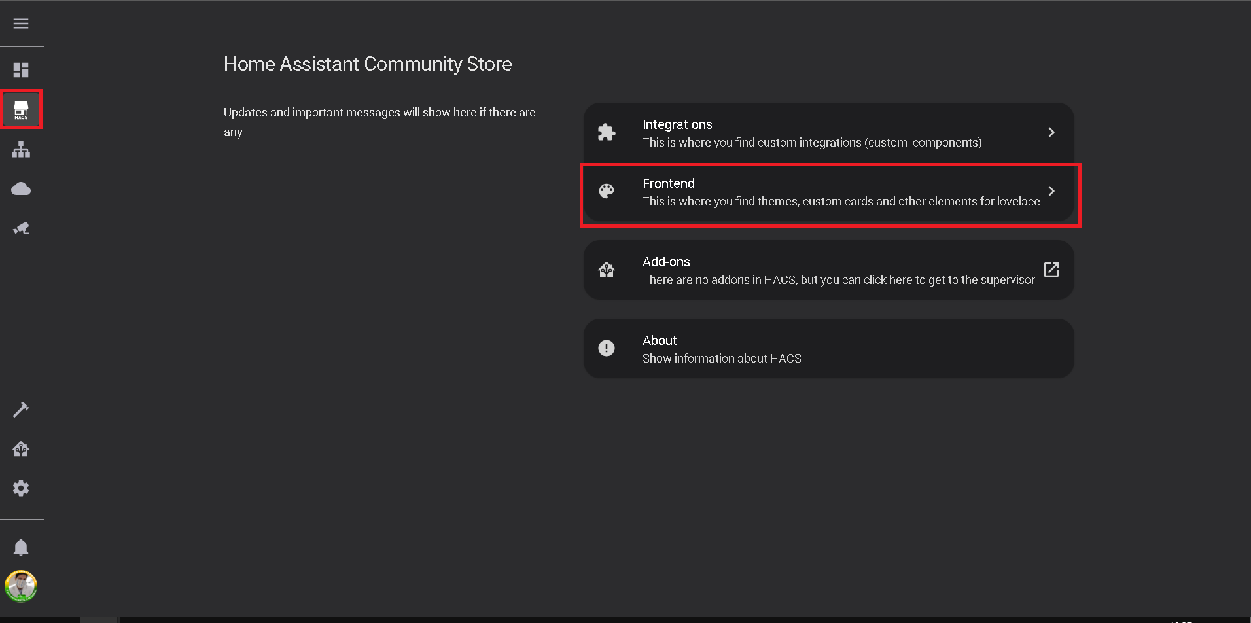Screen dimensions: 1251x623
Task: Open the network hierarchy sidebar icon
Action: point(21,149)
